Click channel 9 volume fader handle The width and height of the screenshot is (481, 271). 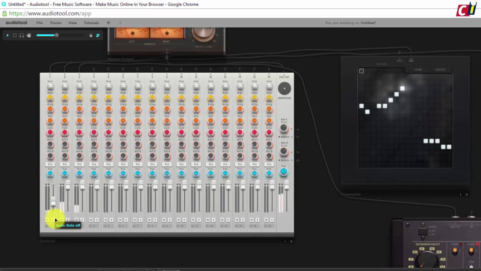[170, 185]
